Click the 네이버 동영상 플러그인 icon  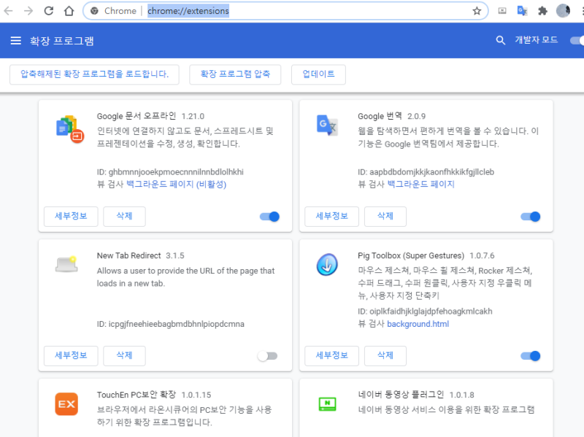point(327,404)
